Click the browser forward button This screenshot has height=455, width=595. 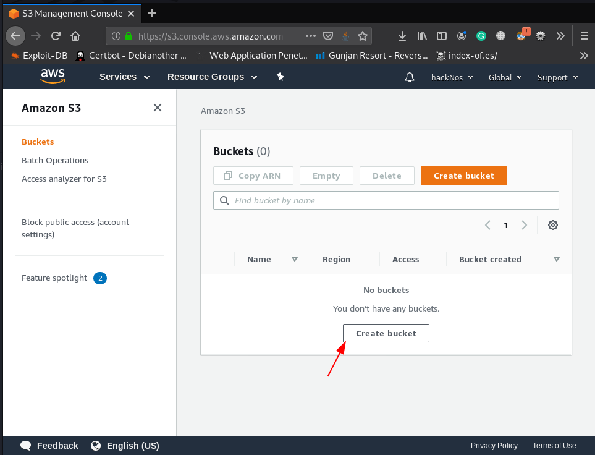(36, 36)
